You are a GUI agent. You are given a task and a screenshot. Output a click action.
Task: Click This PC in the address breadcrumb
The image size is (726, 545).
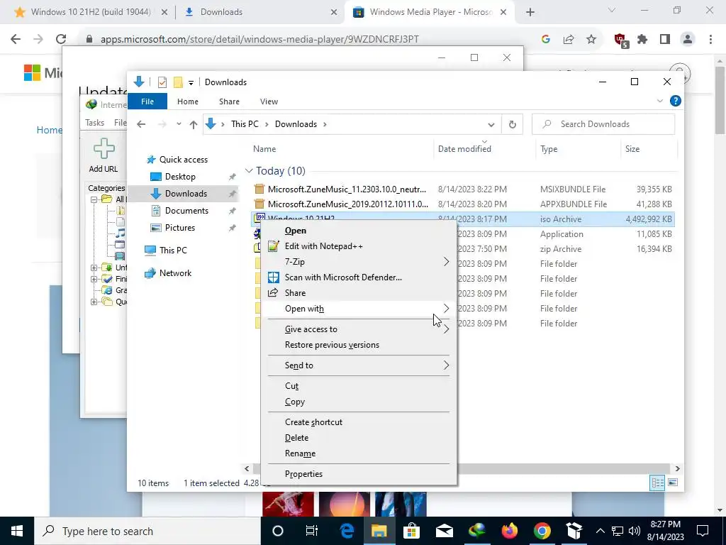coord(245,124)
